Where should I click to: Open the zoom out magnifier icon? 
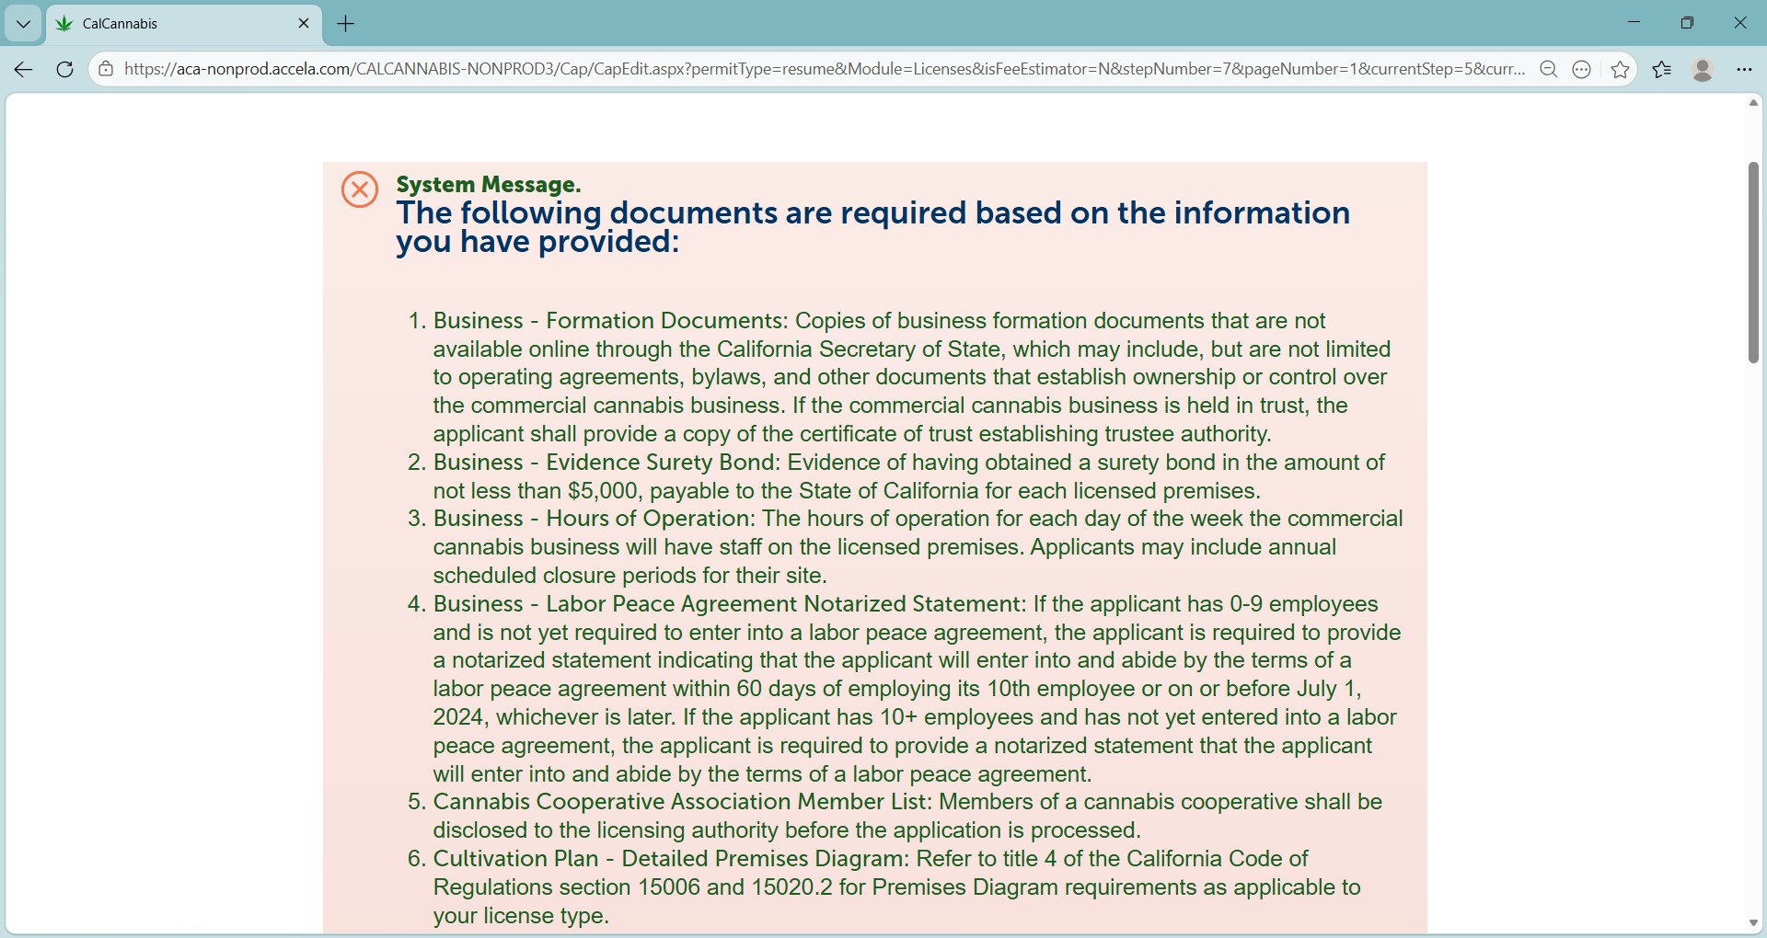(x=1549, y=69)
